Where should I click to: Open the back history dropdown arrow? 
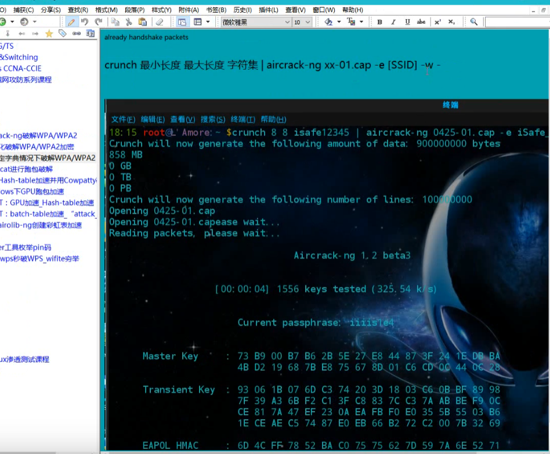point(12,21)
